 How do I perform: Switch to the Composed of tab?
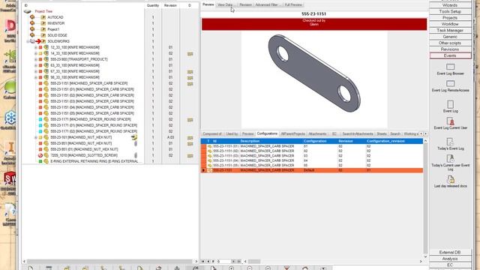[212, 133]
